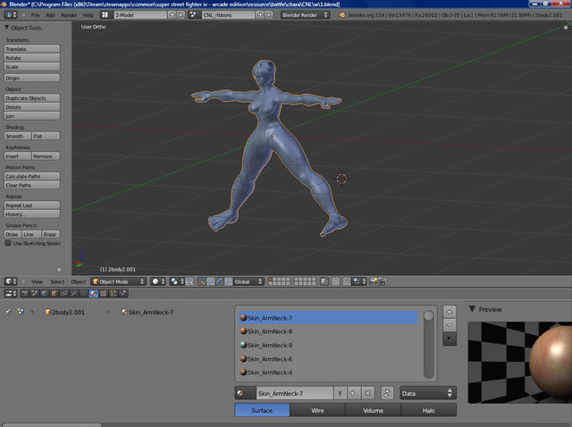The image size is (572, 427).
Task: Click the material list scrollbar
Action: click(429, 344)
